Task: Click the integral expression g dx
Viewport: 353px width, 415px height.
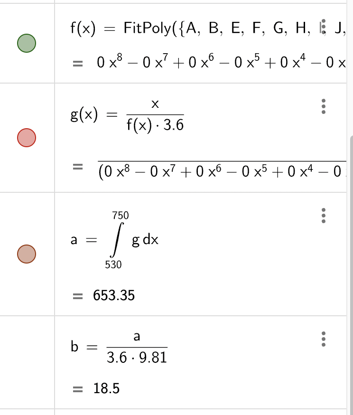Action: pos(145,240)
